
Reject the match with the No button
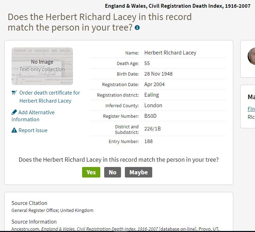[113, 172]
